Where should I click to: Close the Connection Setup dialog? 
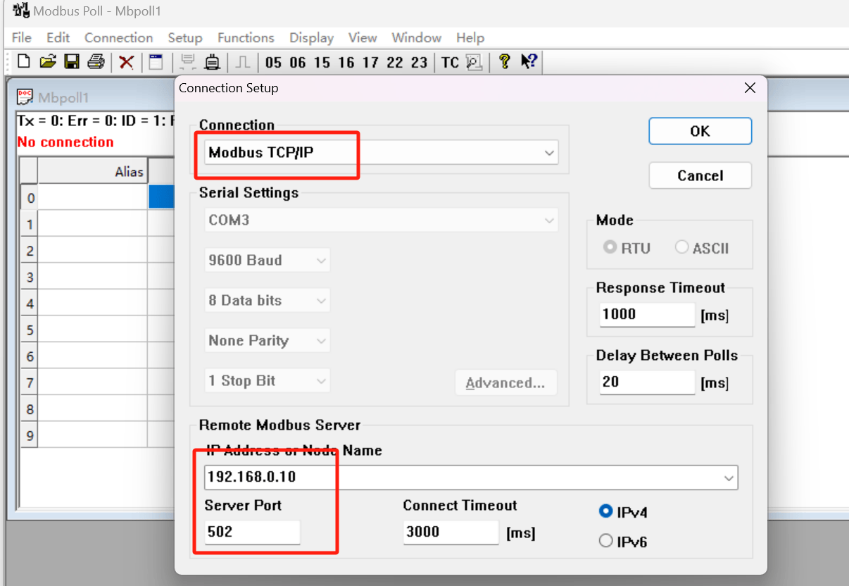[750, 88]
